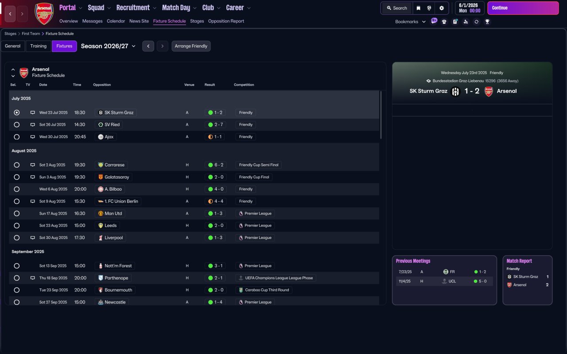Click the TV icon on the Parthenope fixture row
The image size is (567, 354).
click(32, 278)
